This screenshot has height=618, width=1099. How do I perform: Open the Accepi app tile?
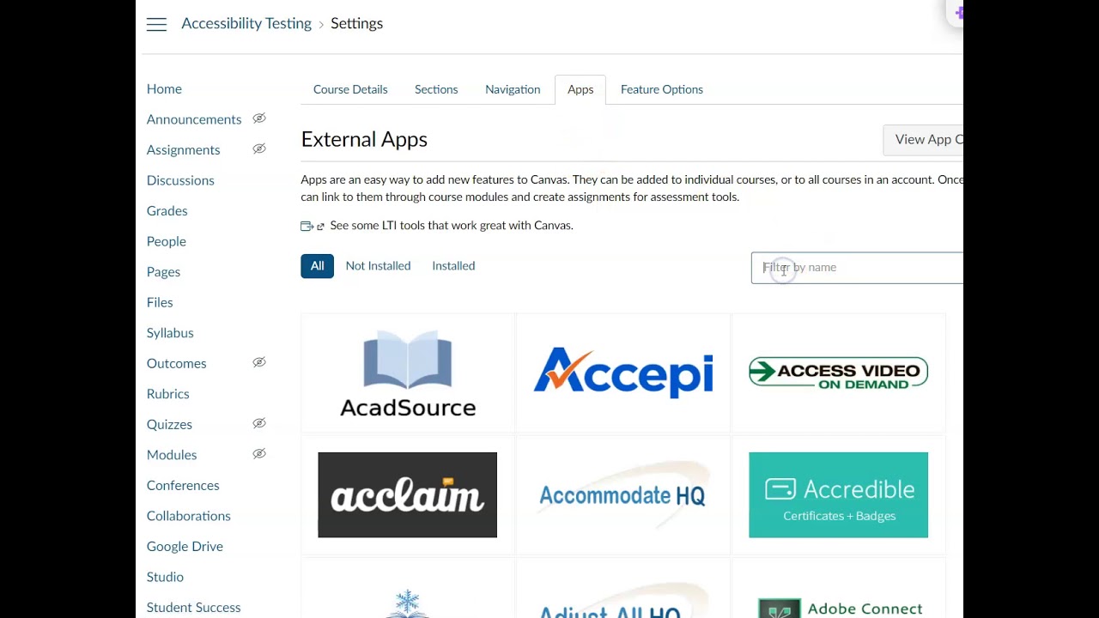click(x=623, y=373)
